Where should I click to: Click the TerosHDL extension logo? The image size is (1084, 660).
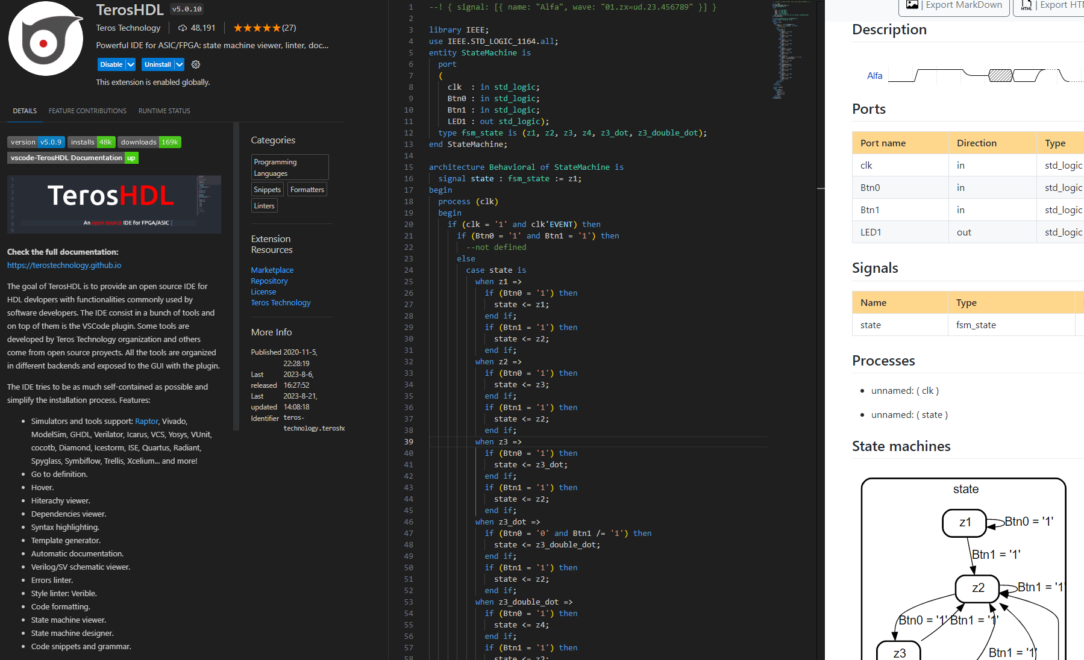(45, 38)
